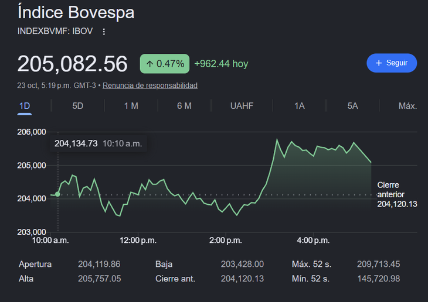Select the Máx. time range tab
This screenshot has width=428, height=302.
pos(407,106)
